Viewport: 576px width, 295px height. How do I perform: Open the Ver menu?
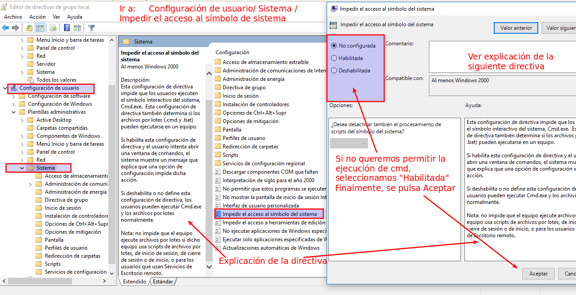click(x=56, y=17)
